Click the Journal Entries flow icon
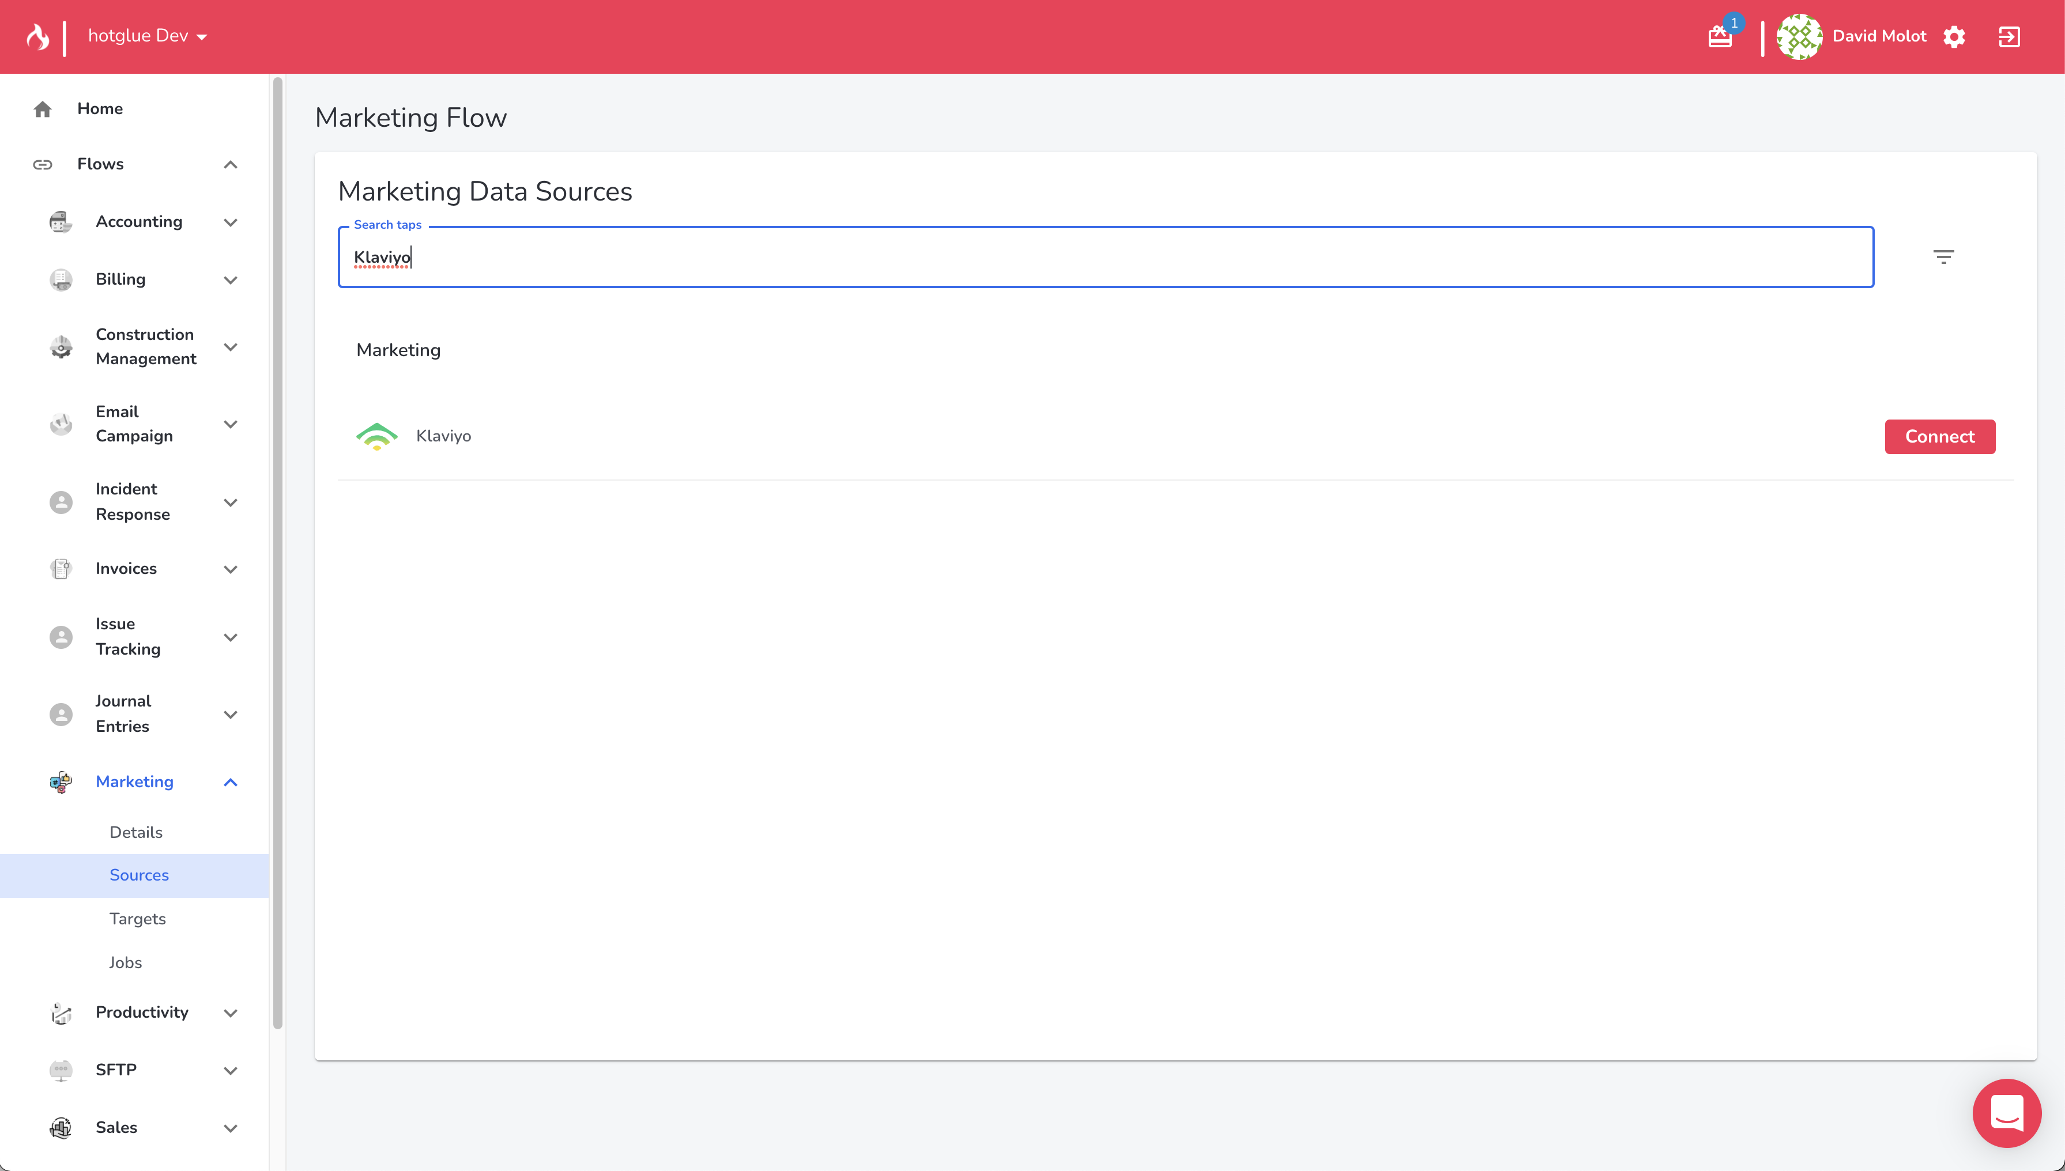Screen dimensions: 2065x1171 coord(61,714)
